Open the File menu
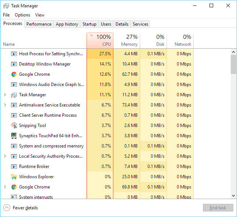237x217 pixels. (x=6, y=15)
